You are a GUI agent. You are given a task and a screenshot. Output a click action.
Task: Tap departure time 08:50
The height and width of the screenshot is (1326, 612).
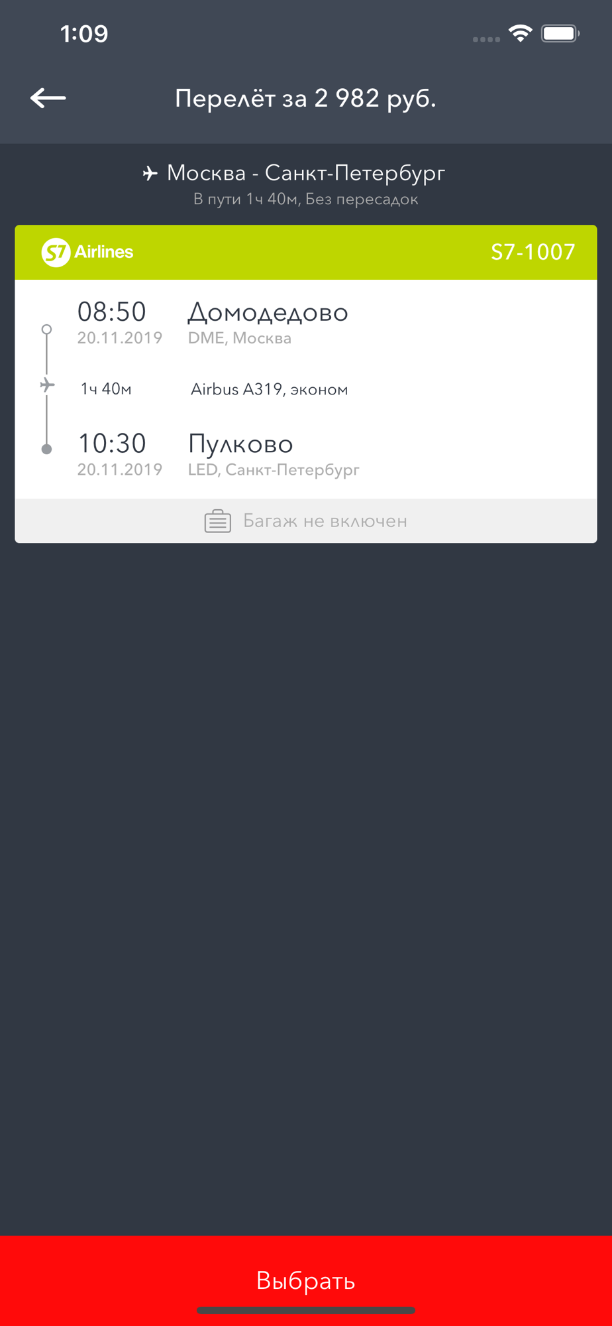pos(111,312)
